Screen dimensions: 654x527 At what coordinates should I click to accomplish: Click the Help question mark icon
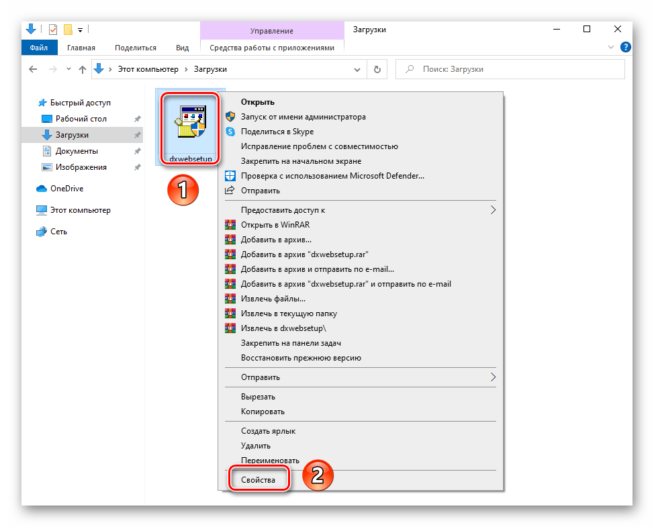tap(625, 47)
